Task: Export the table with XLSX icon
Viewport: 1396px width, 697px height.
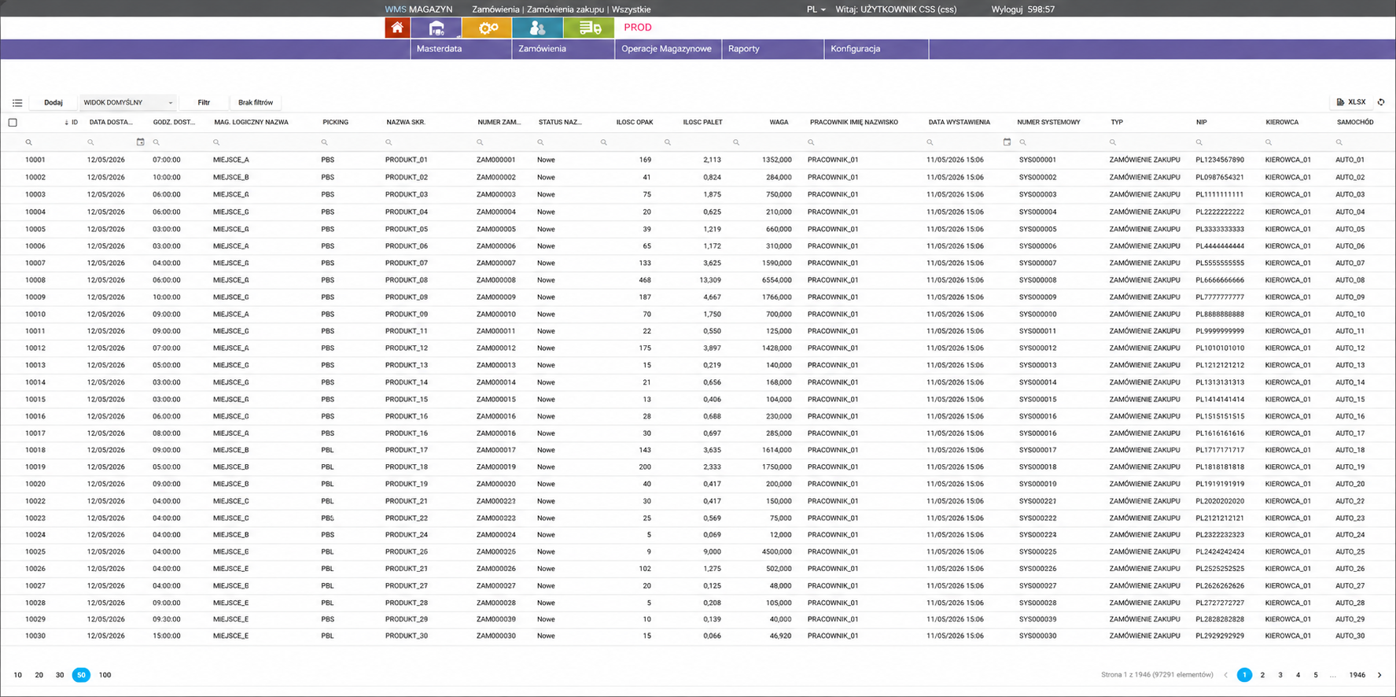Action: click(x=1351, y=102)
